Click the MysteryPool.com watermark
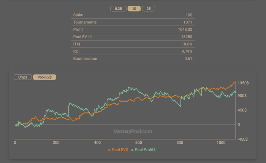The height and width of the screenshot is (163, 266). (133, 132)
